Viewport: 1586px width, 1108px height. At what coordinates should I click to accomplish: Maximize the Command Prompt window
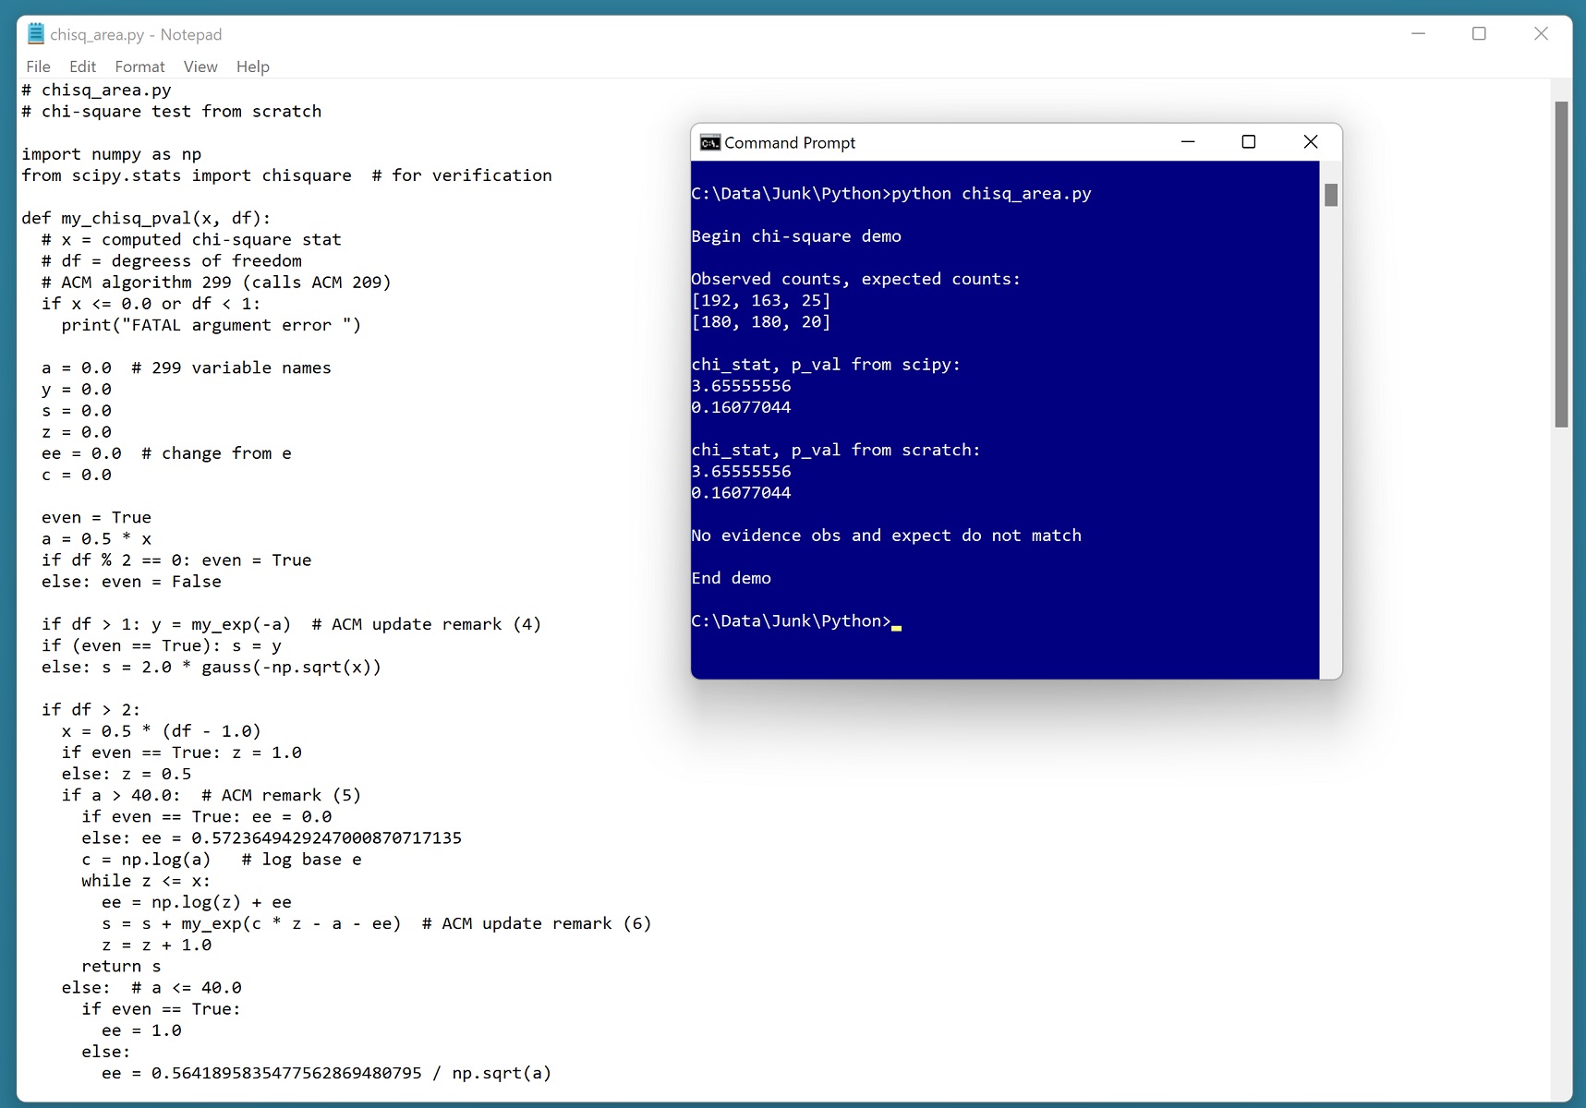point(1249,142)
